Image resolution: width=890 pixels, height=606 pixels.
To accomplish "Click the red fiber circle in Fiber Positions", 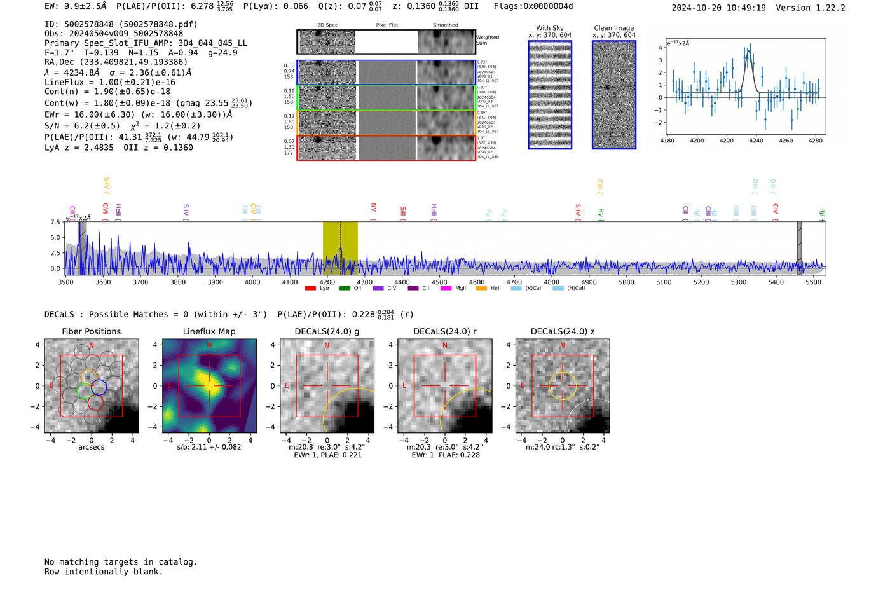I will point(95,402).
